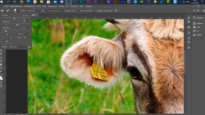Click the brush size value field
205x115 pixels.
coord(26,15)
